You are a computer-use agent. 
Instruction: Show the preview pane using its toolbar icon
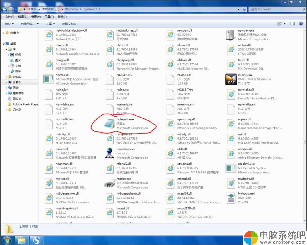[293, 24]
